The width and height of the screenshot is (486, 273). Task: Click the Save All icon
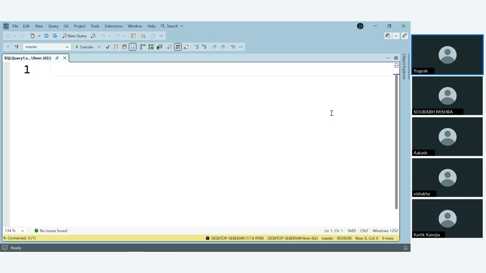point(55,36)
